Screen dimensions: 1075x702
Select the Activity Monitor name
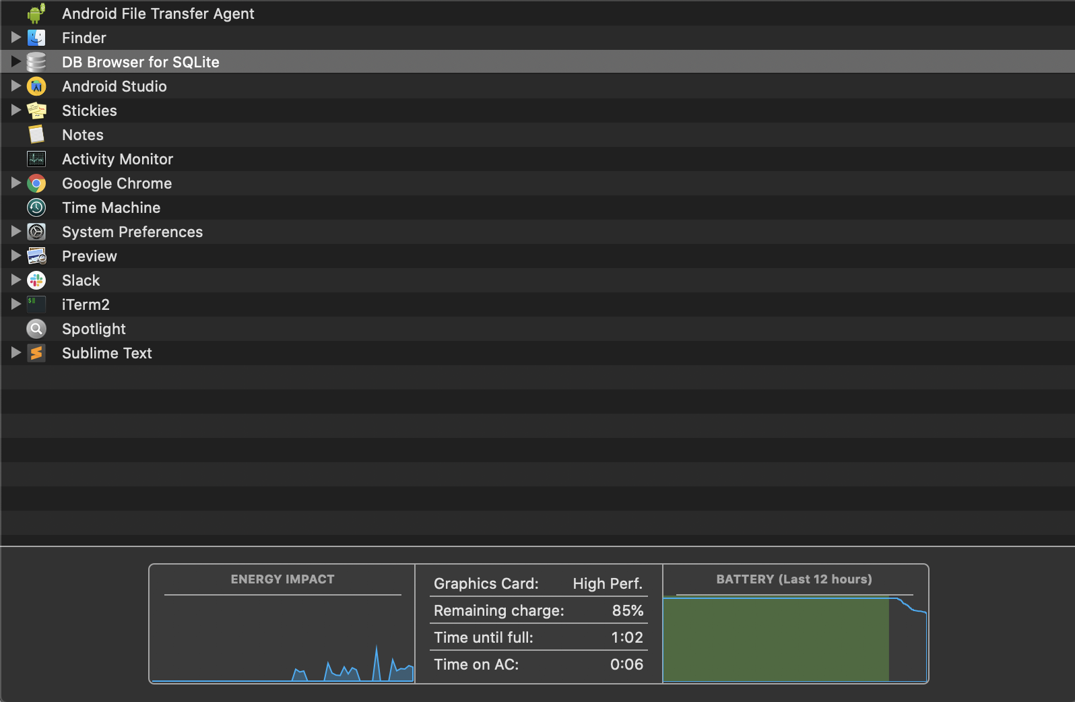point(118,160)
